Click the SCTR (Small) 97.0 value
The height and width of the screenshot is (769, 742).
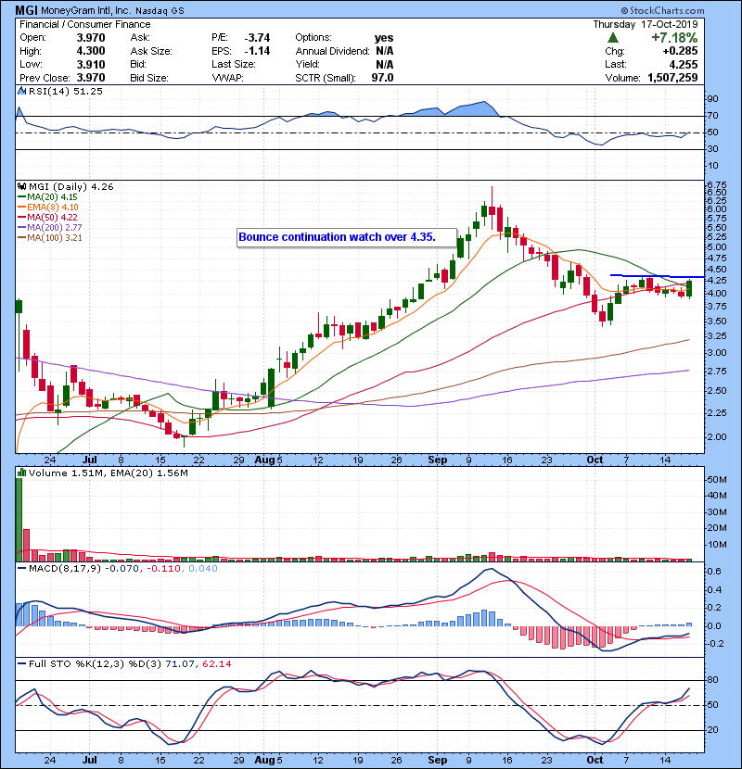click(382, 78)
